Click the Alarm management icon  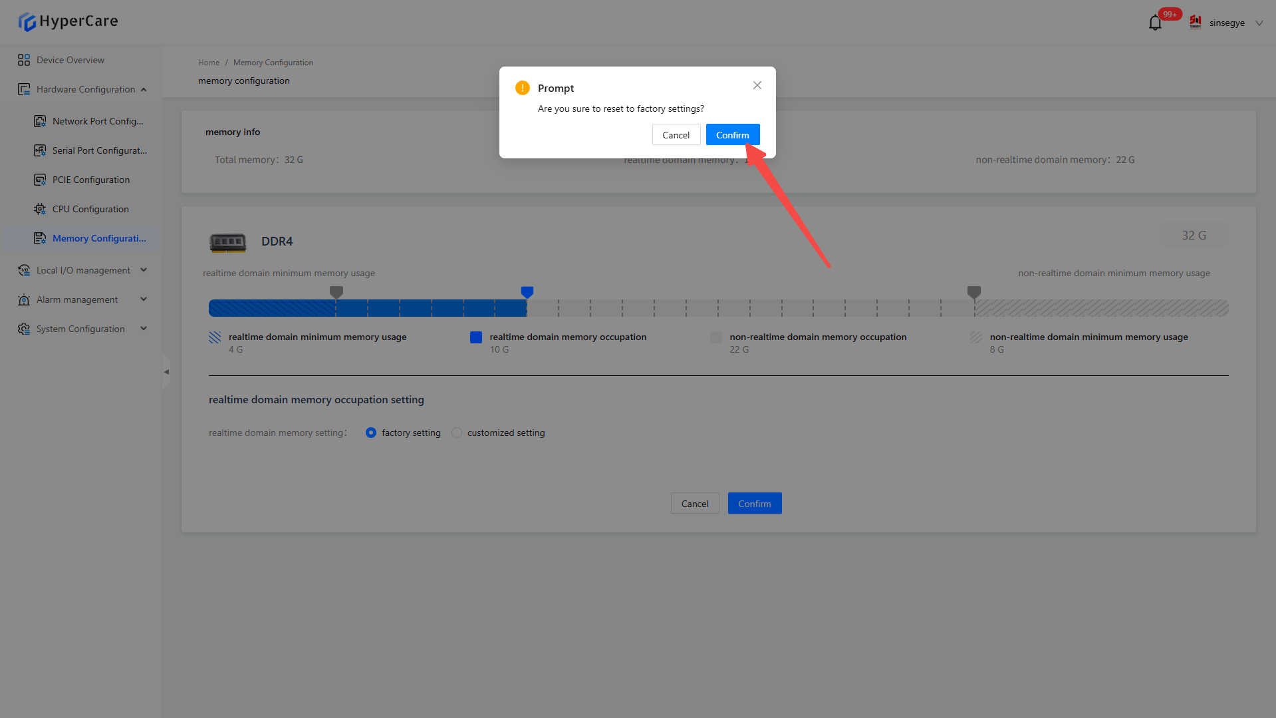coord(24,299)
